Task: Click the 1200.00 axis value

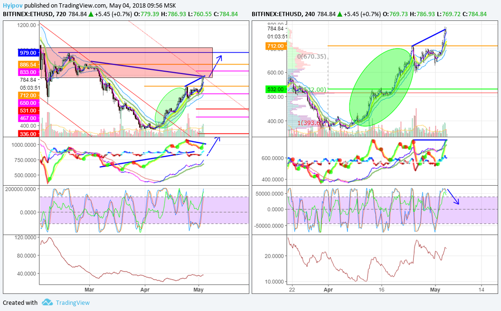Action: tap(27, 25)
